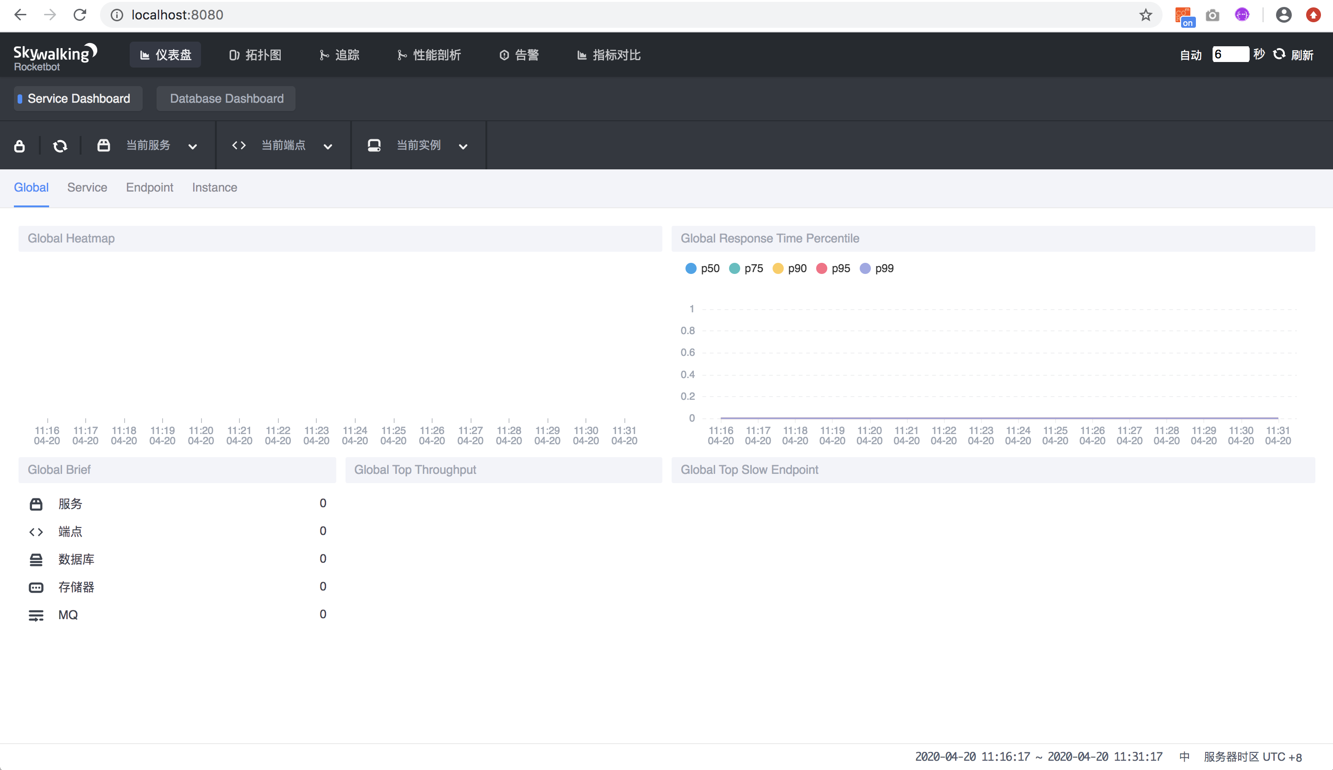Toggle the 自动 auto-refresh option

(x=1190, y=55)
